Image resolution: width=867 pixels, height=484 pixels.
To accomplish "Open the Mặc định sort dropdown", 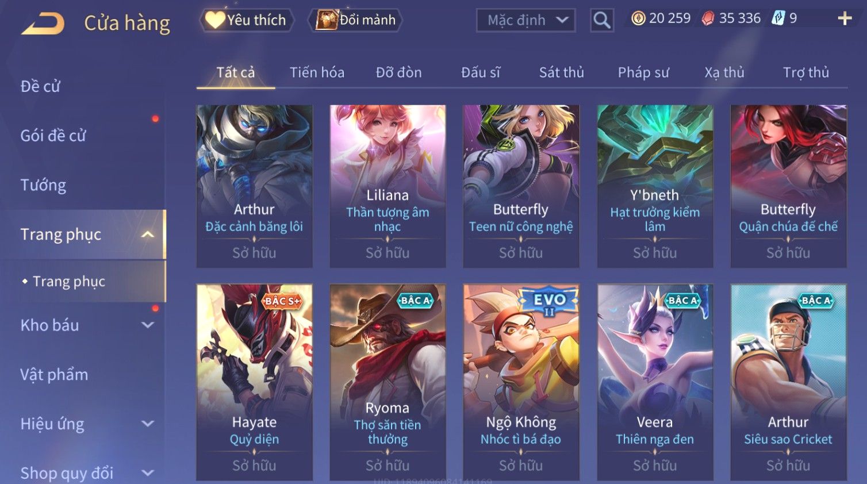I will pos(525,20).
